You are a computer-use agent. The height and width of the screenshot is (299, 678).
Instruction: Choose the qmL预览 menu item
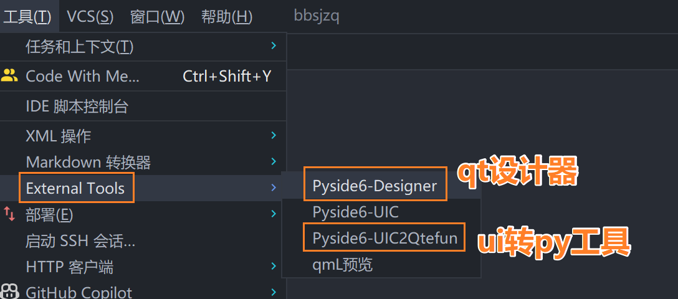342,265
